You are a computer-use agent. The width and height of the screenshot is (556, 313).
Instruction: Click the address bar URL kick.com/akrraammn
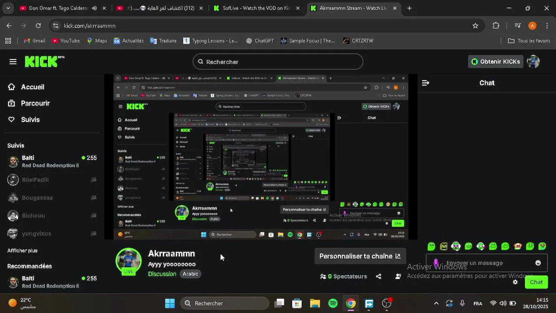pos(89,26)
